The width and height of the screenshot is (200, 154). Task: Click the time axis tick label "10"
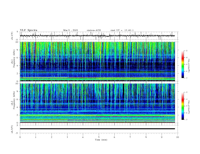point(178,137)
